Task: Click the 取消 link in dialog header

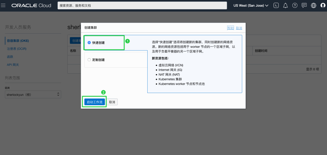Action: pyautogui.click(x=239, y=28)
